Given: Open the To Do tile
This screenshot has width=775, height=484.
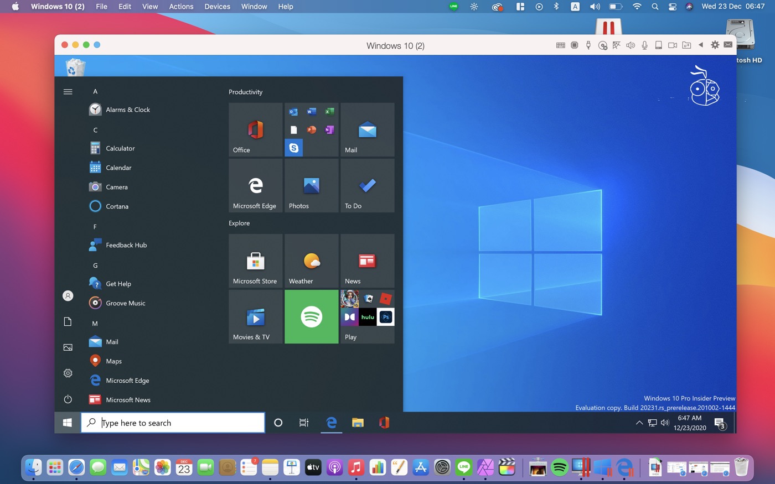Looking at the screenshot, I should pyautogui.click(x=367, y=185).
